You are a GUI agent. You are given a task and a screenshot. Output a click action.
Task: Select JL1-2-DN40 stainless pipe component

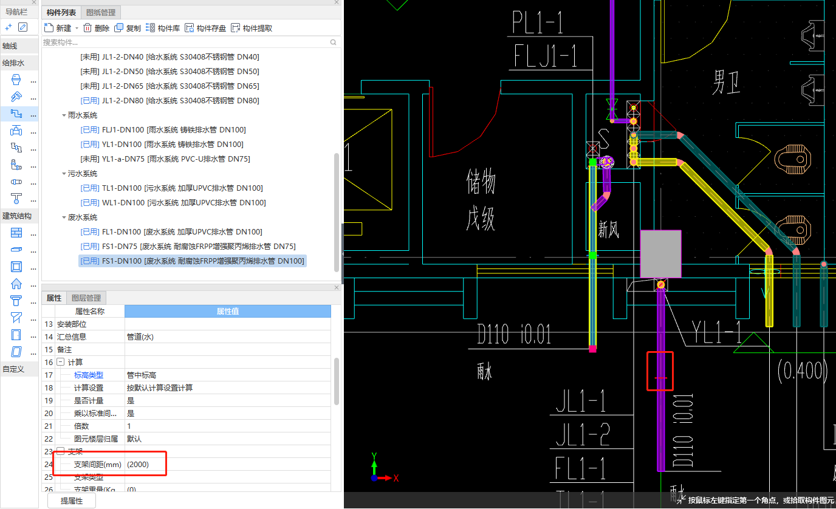coord(170,57)
